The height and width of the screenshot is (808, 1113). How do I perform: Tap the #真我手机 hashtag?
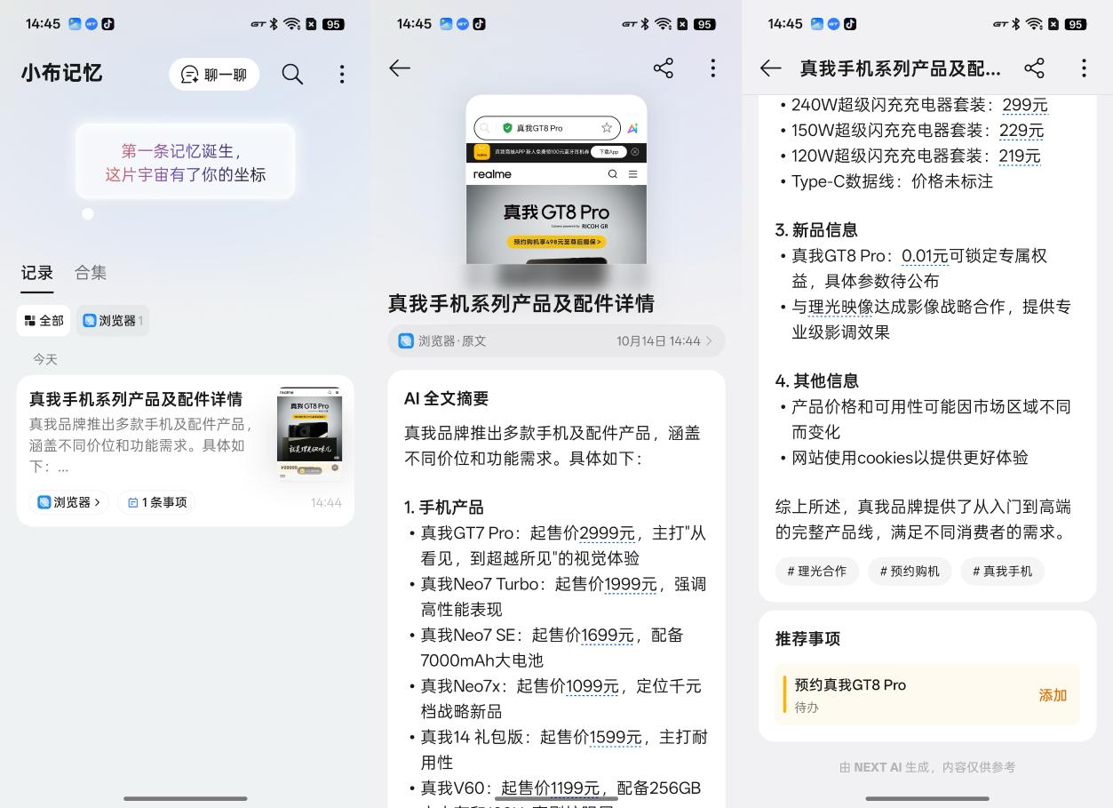(1002, 572)
